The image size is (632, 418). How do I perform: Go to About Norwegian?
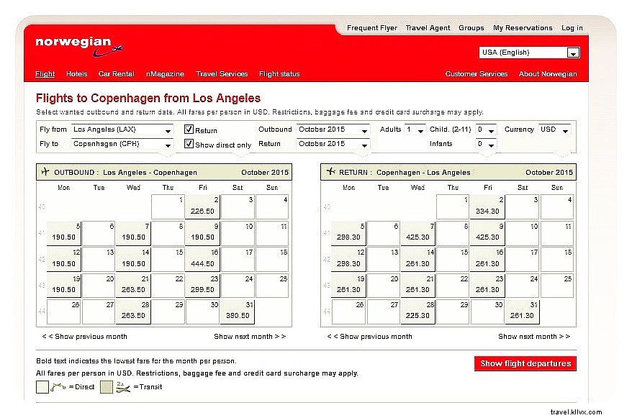pyautogui.click(x=548, y=73)
